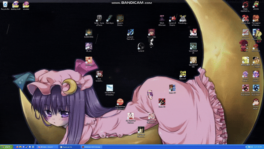Open the Witch Effect.exe icon
264x149 pixels.
(162, 18)
